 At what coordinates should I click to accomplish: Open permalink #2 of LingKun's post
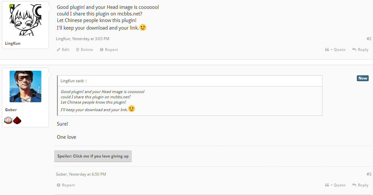coord(369,39)
